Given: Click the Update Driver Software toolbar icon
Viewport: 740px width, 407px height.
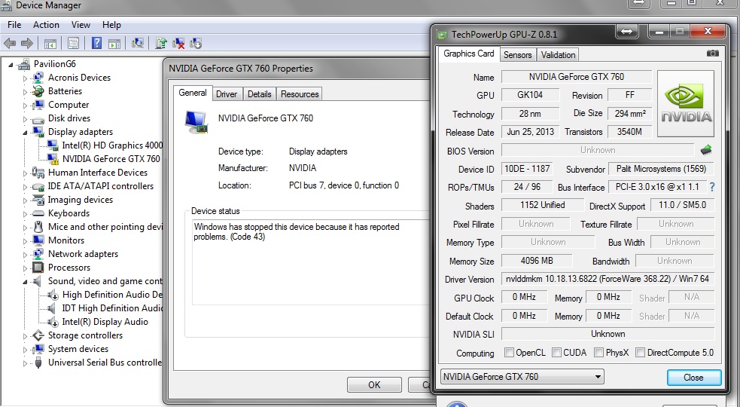Looking at the screenshot, I should coord(161,44).
